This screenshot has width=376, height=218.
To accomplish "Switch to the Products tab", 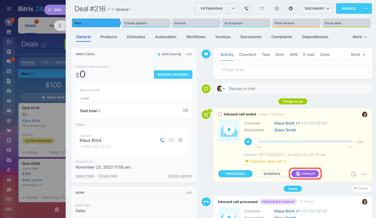I will point(109,37).
